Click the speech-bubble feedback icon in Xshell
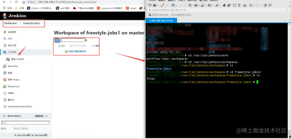The width and height of the screenshot is (292, 139). coord(270,5)
